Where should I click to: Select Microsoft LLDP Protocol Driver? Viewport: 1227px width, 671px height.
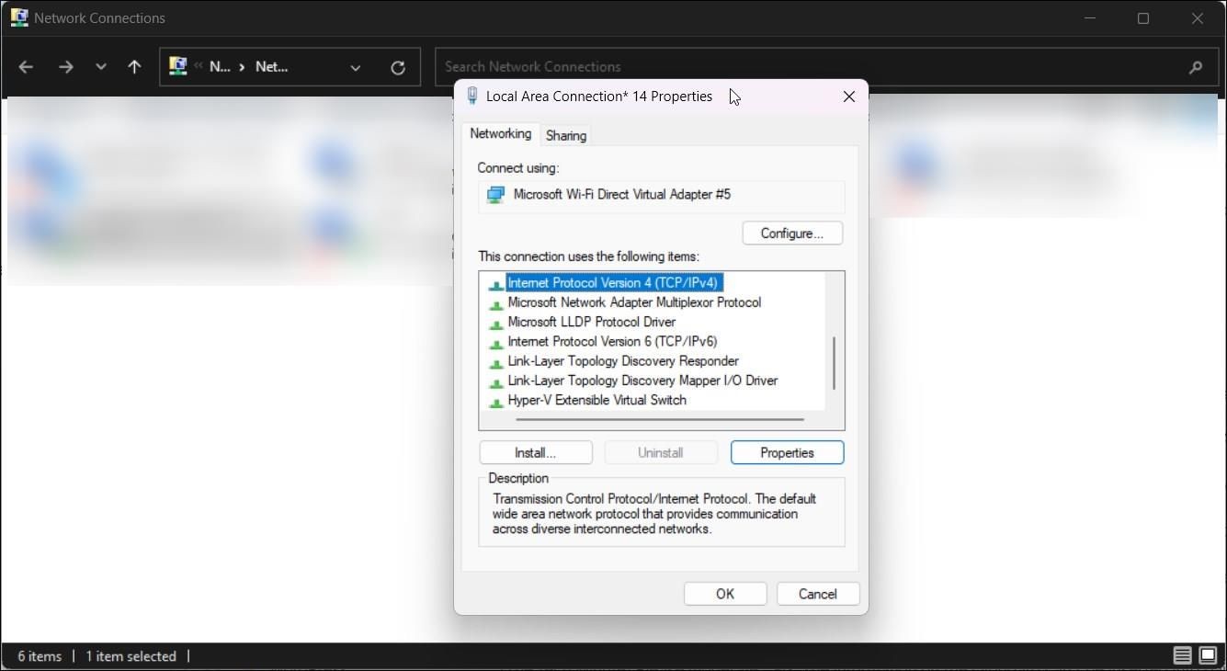click(x=592, y=322)
